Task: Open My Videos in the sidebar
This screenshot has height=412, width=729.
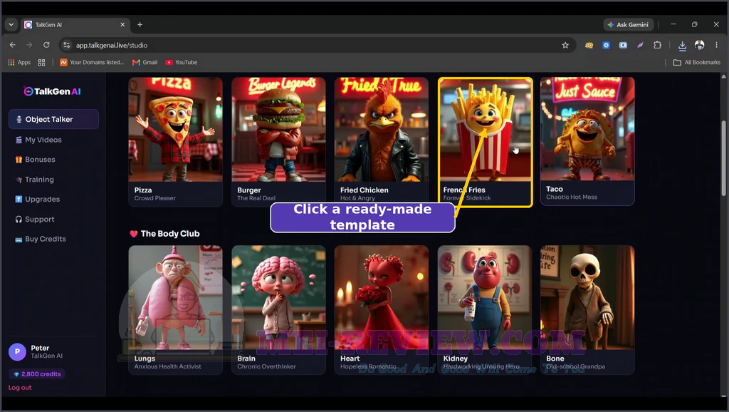Action: pyautogui.click(x=43, y=140)
